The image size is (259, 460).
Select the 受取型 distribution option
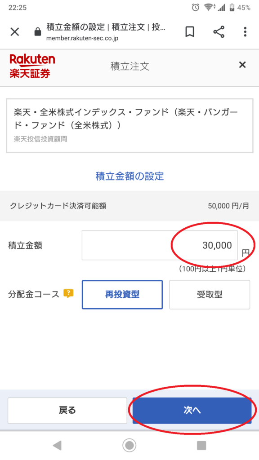pyautogui.click(x=210, y=295)
